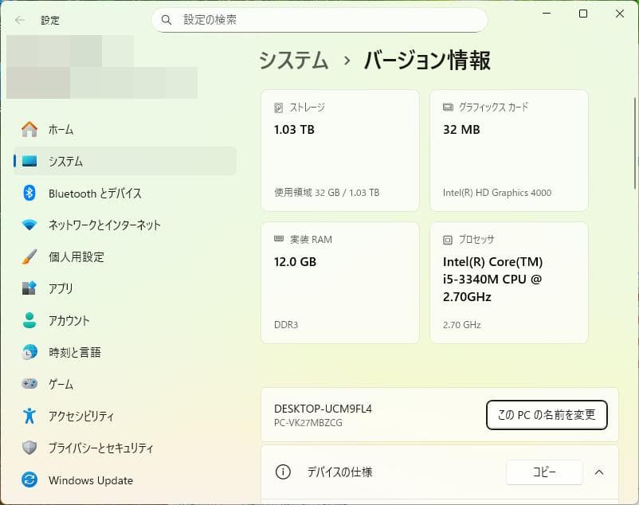Open 時刻と言語 settings

pyautogui.click(x=125, y=352)
